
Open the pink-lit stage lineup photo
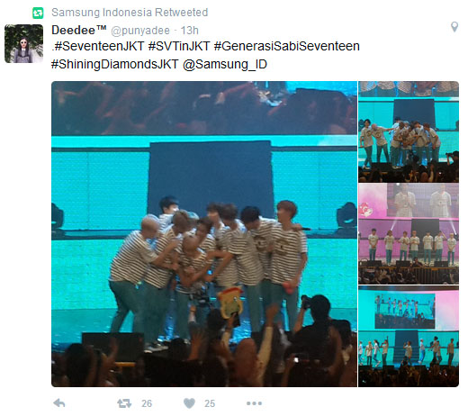click(x=409, y=234)
